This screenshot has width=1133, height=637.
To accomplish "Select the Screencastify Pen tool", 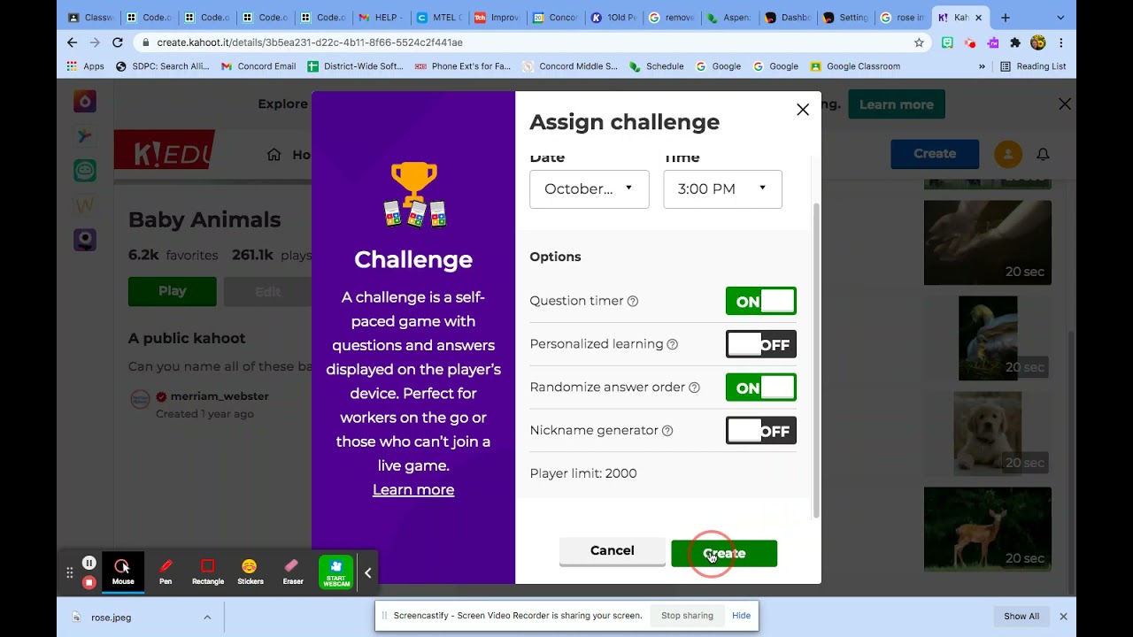I will point(166,571).
